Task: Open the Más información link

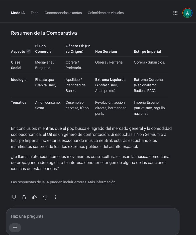Action: point(102,182)
